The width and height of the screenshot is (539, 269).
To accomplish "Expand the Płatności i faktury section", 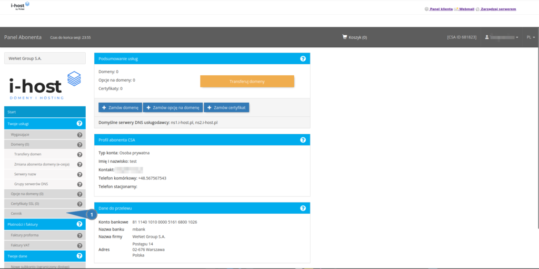I will [26, 224].
